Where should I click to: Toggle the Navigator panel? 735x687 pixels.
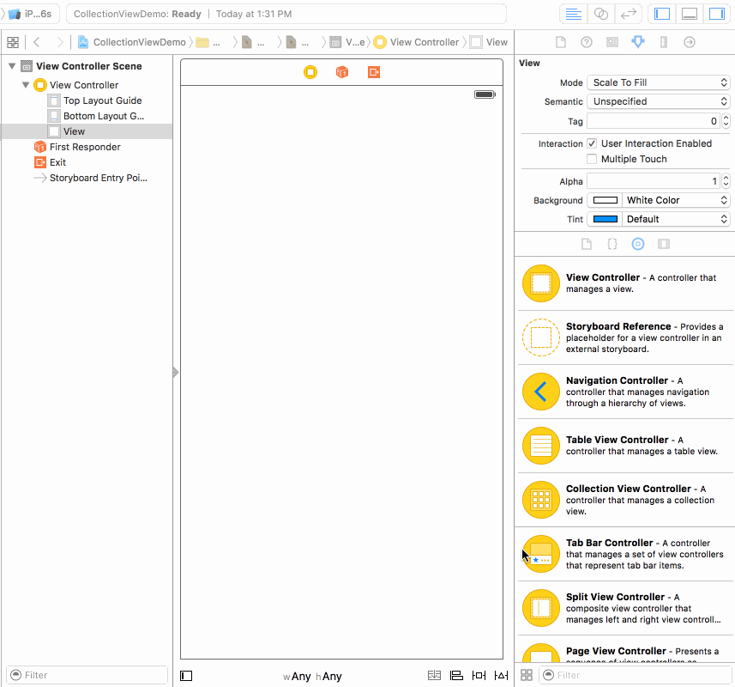pos(662,14)
